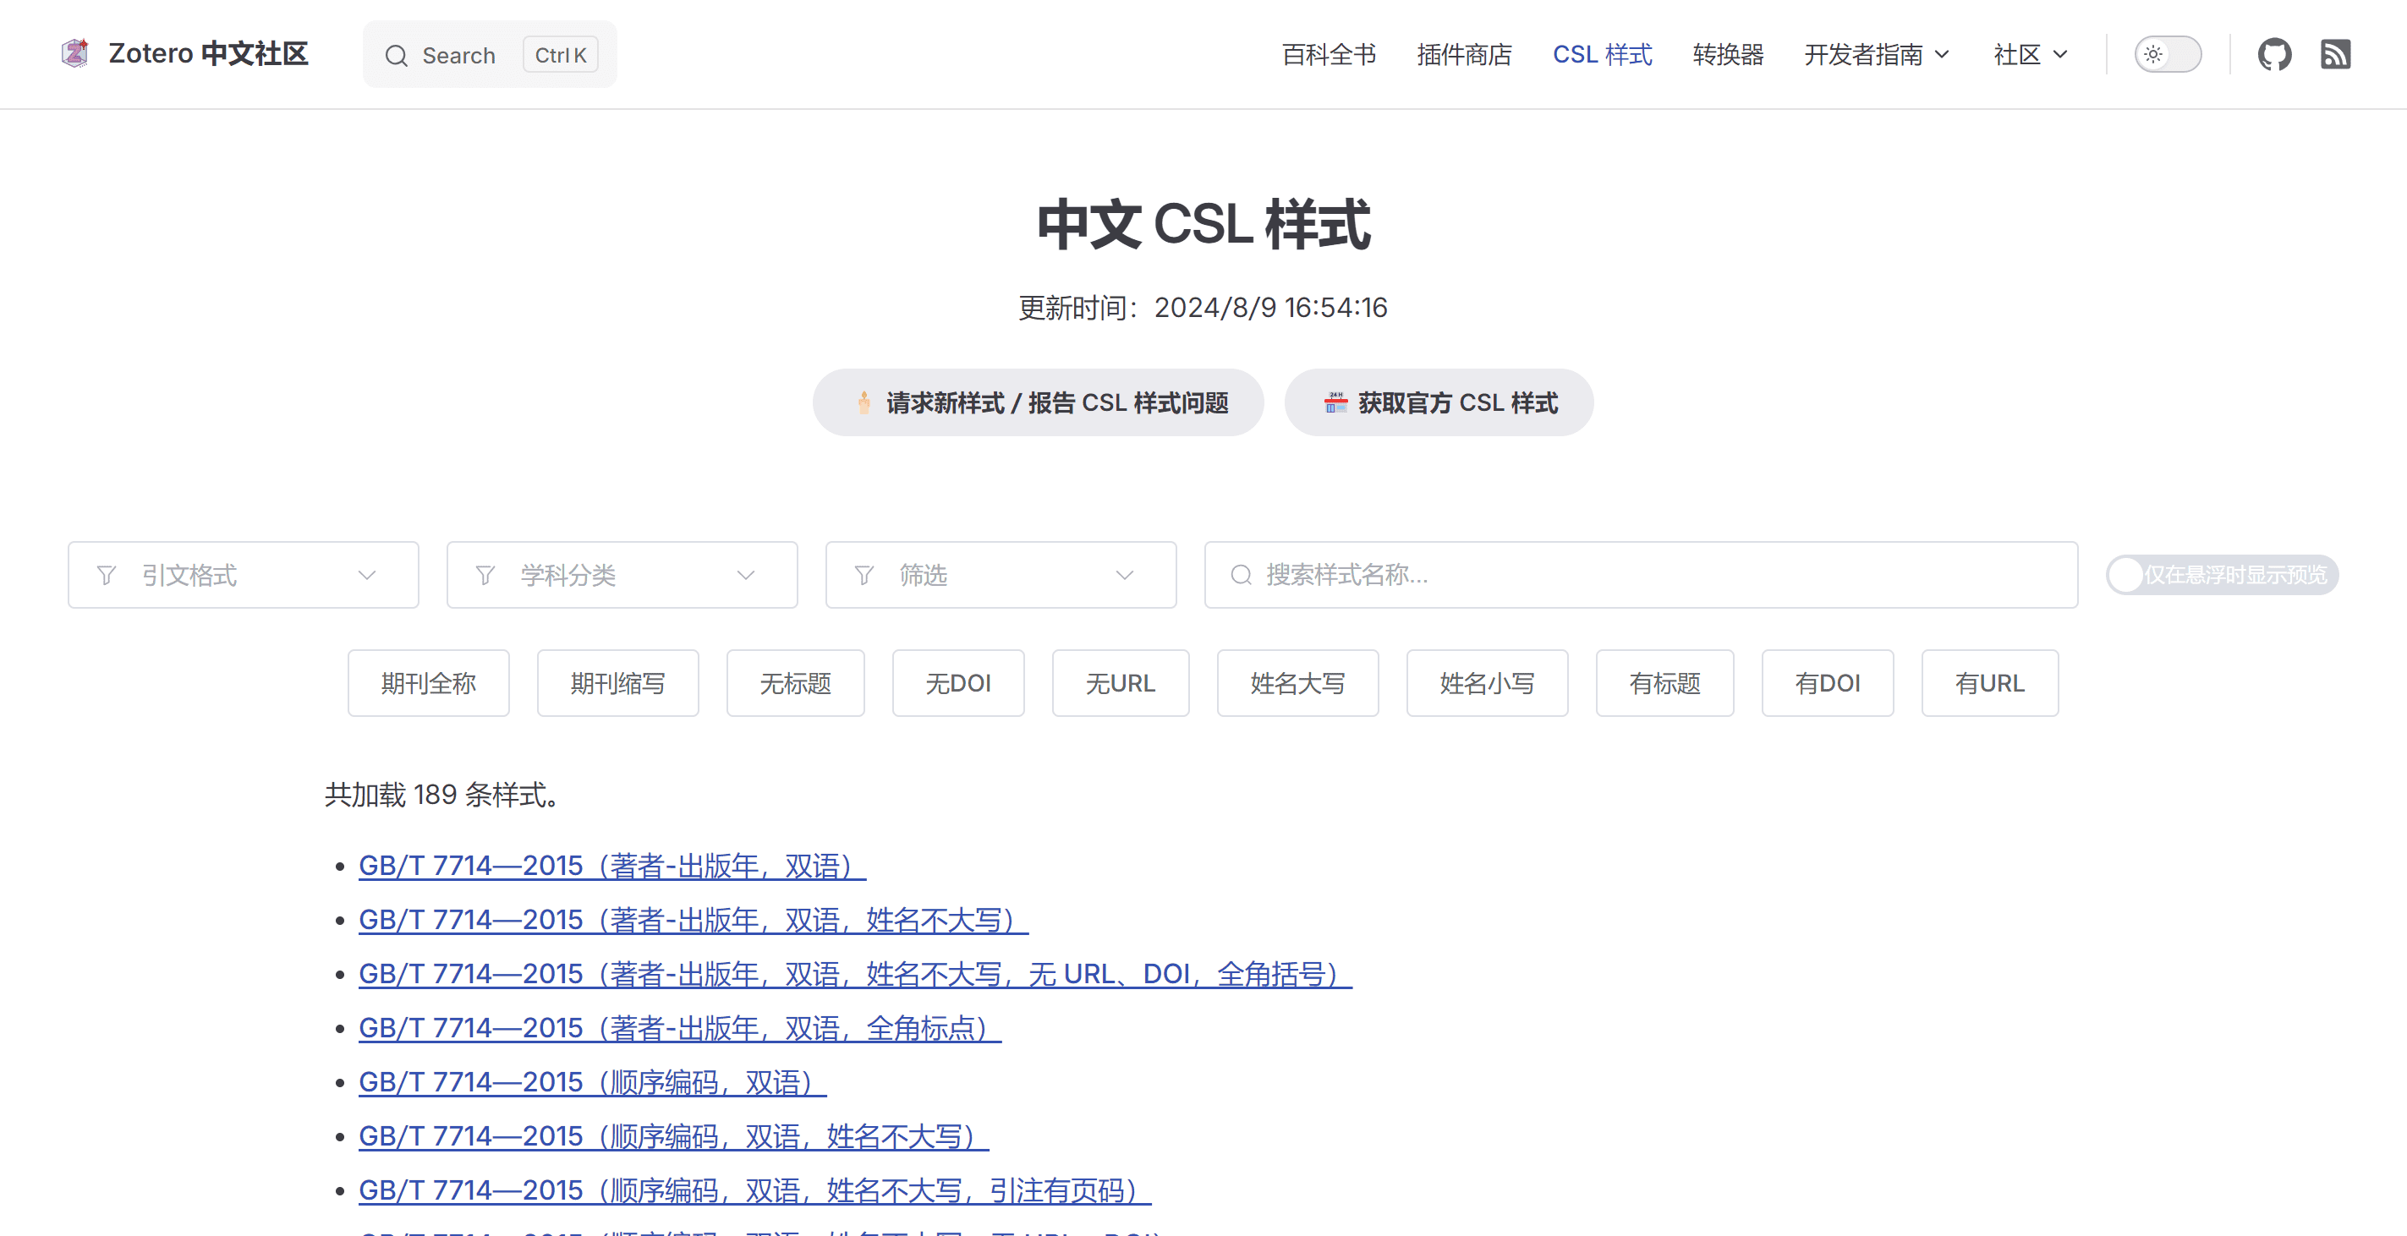The width and height of the screenshot is (2407, 1236).
Task: Toggle the 姓名大写 tag filter
Action: tap(1298, 683)
